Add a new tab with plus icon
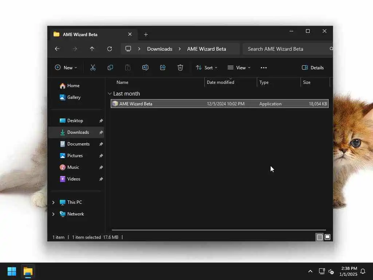Image resolution: width=373 pixels, height=280 pixels. (146, 35)
